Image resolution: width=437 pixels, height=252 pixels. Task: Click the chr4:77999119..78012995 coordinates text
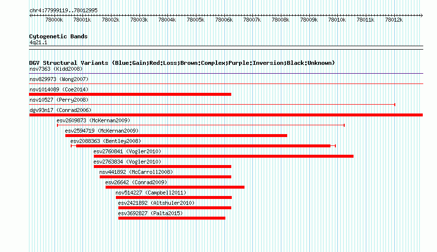coord(63,10)
